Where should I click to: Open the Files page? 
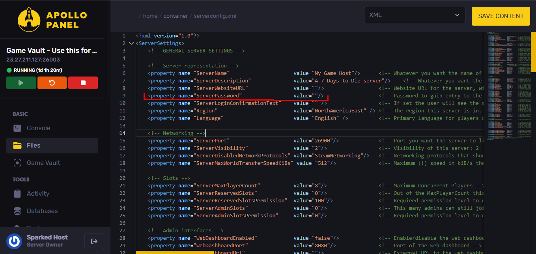coord(52,146)
